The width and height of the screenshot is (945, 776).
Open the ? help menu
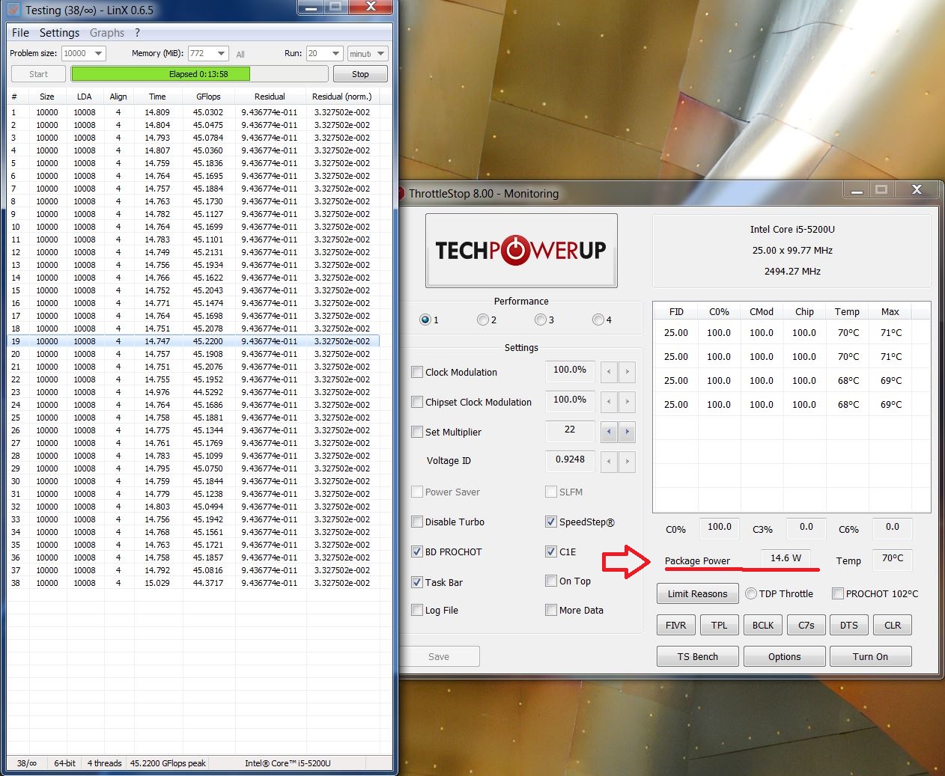[x=138, y=33]
